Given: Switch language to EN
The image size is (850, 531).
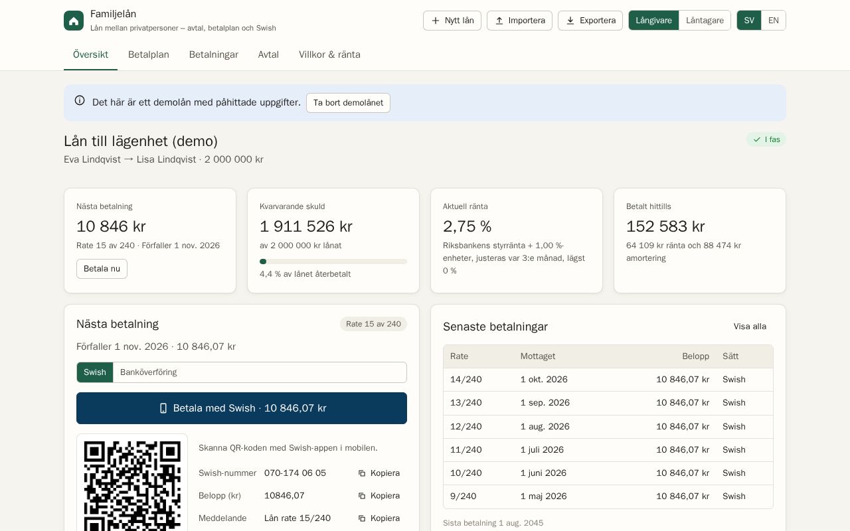Looking at the screenshot, I should pos(774,21).
